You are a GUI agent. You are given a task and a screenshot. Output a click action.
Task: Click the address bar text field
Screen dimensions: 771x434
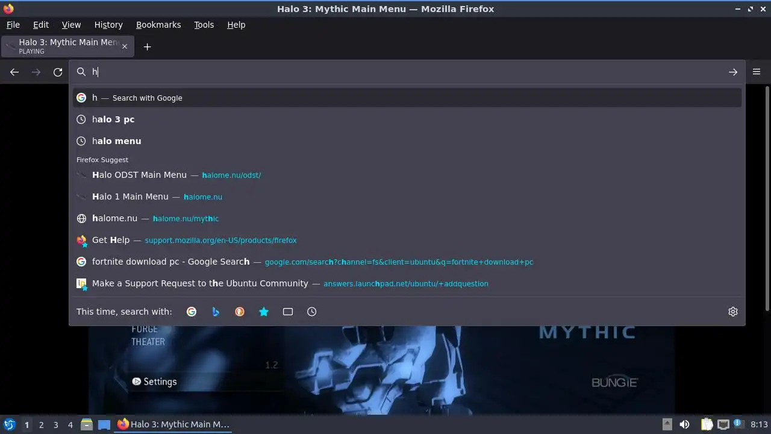(x=407, y=72)
